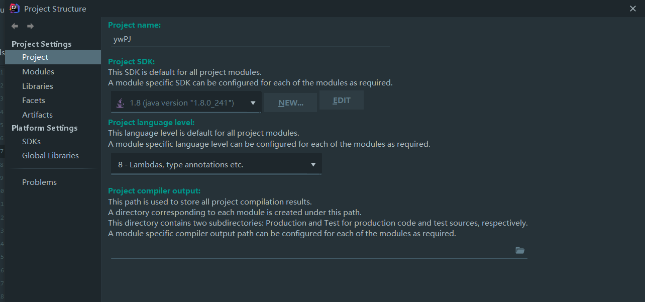Click the Java cup SDK icon

[120, 103]
